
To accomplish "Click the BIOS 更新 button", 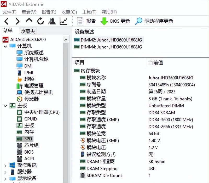I will point(115,21).
